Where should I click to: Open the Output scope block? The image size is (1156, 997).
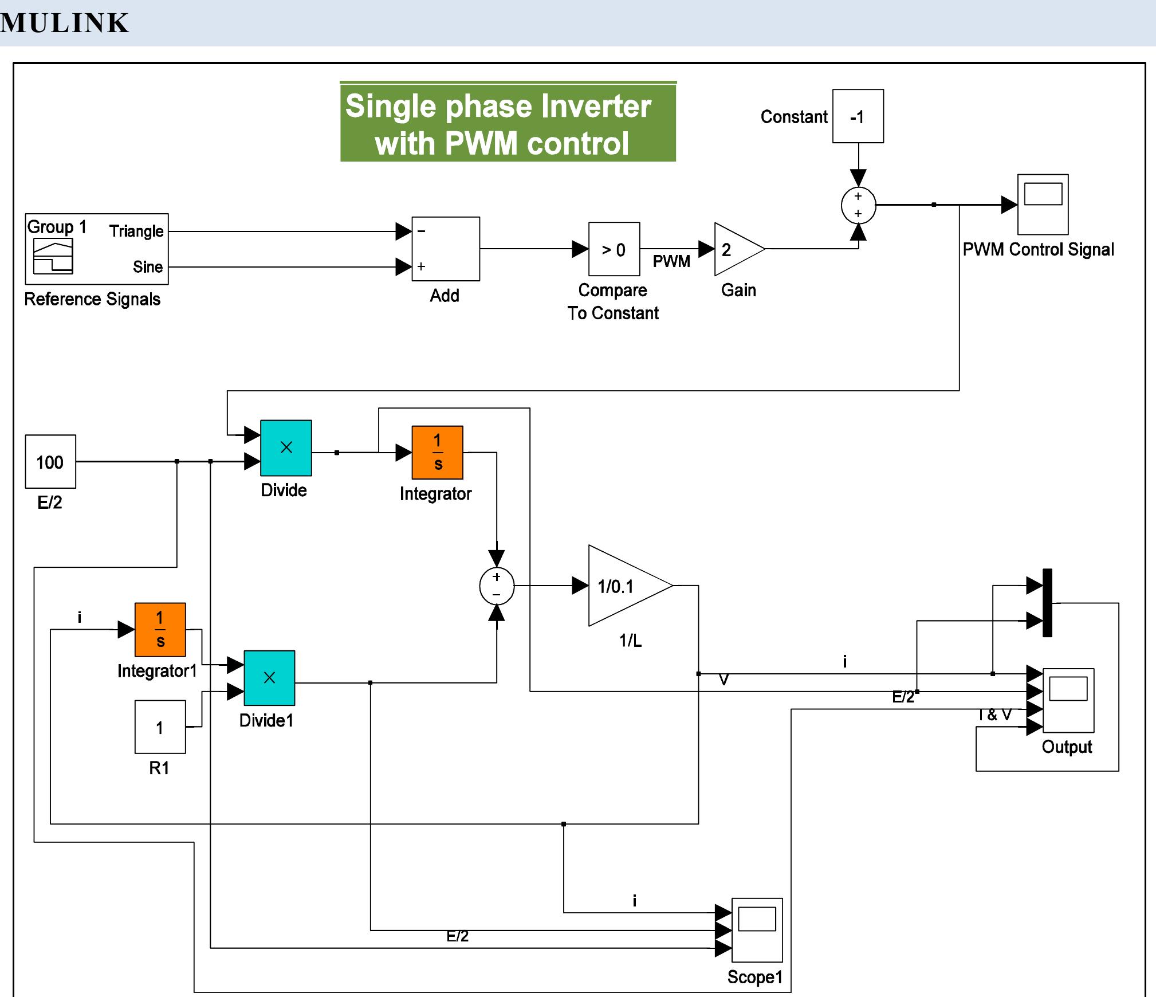pos(1068,700)
